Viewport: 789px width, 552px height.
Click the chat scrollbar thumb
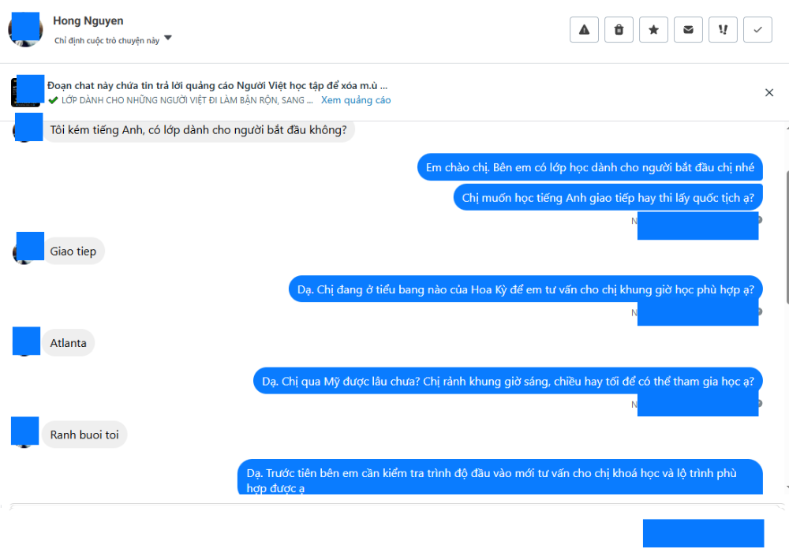click(787, 237)
